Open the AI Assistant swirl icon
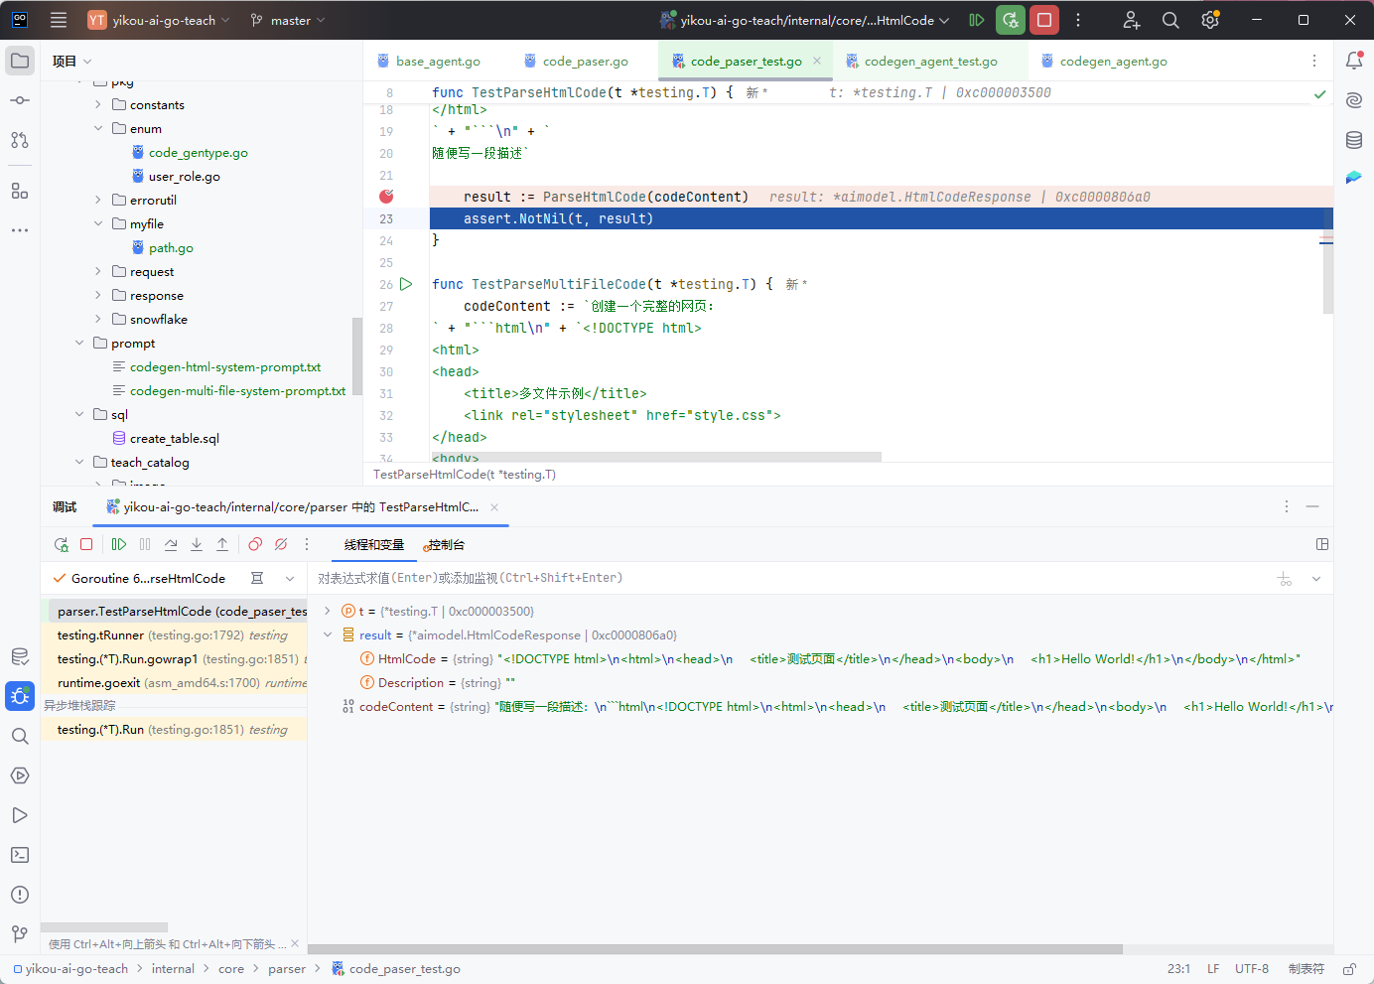1374x984 pixels. 1354,100
